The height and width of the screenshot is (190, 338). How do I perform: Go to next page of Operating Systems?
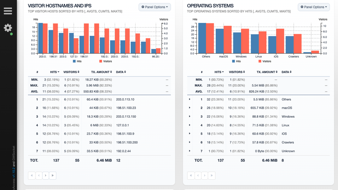205,175
